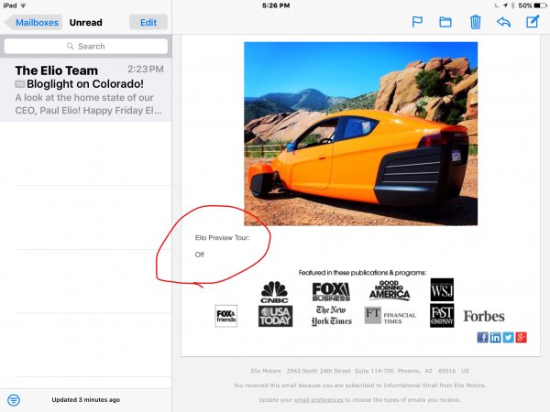Flag the open email message
550x412 pixels.
[x=417, y=22]
